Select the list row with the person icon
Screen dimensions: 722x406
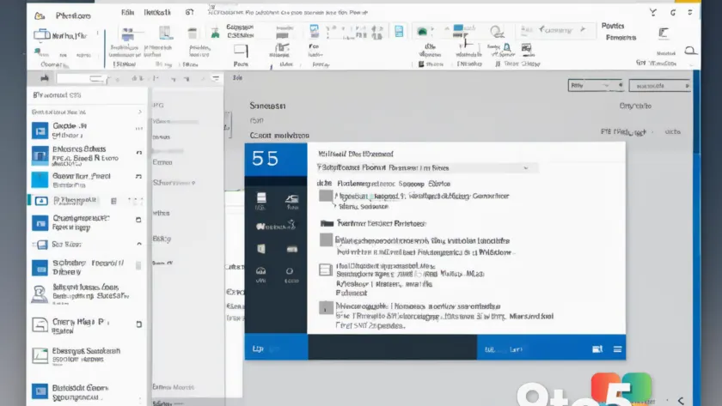(x=87, y=294)
